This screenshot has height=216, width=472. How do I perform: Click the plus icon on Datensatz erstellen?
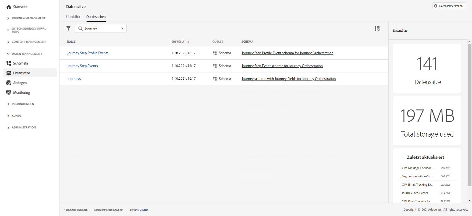click(x=436, y=6)
